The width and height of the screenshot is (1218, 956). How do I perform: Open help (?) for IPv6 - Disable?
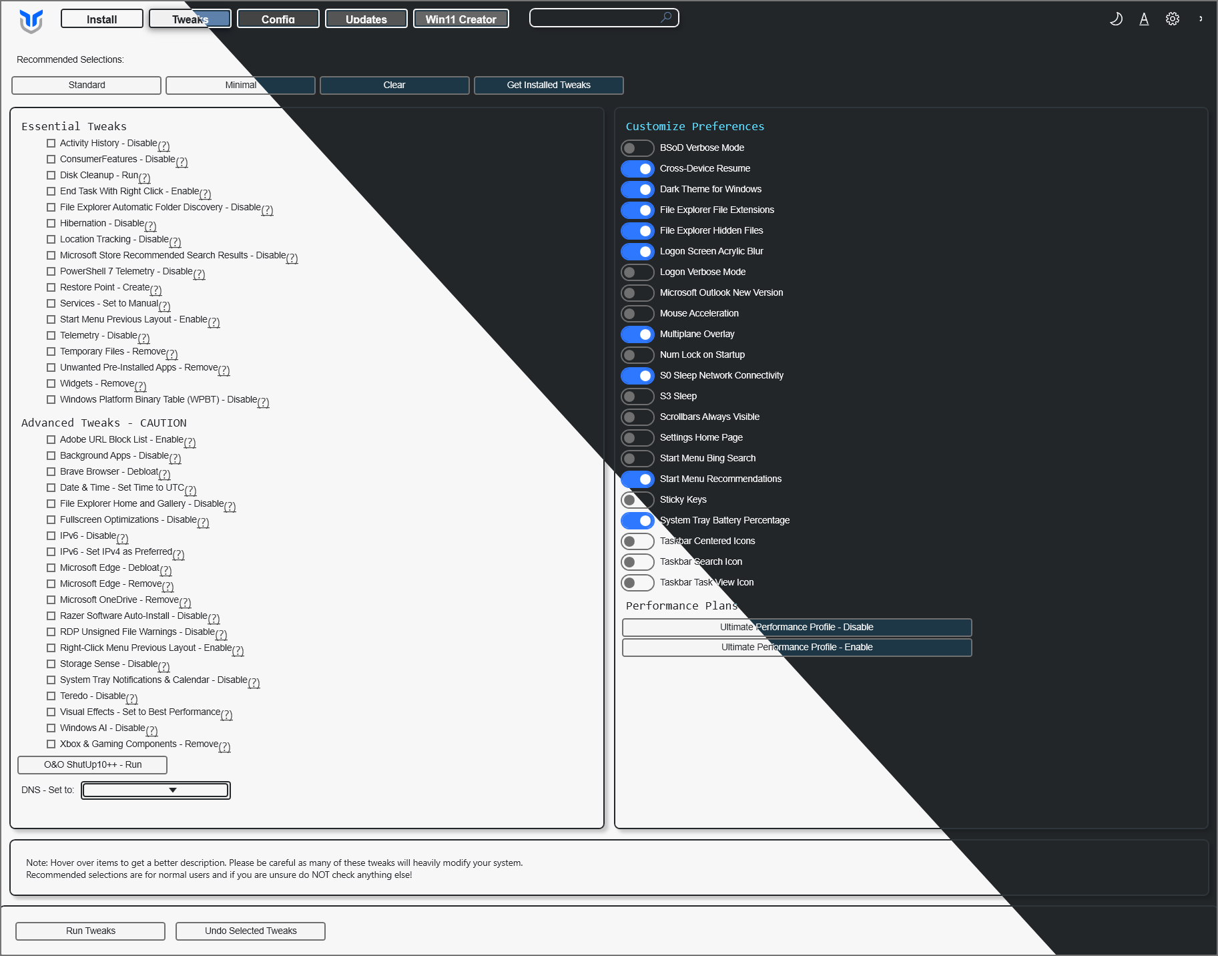point(123,538)
